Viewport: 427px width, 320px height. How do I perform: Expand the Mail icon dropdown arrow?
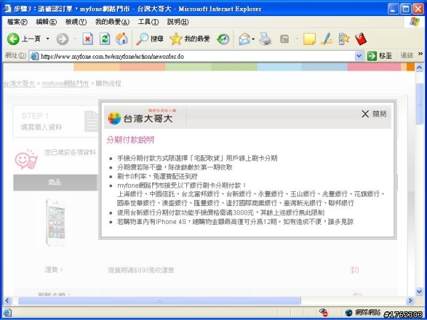coord(254,39)
